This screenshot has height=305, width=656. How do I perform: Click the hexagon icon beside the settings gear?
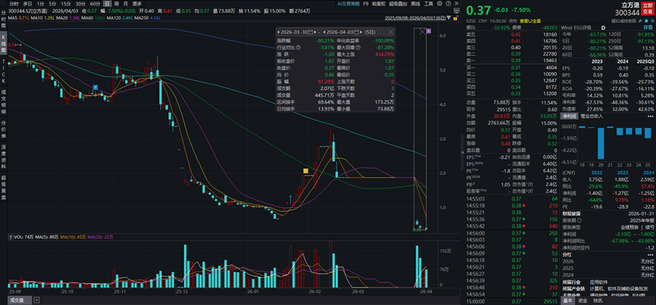click(457, 11)
